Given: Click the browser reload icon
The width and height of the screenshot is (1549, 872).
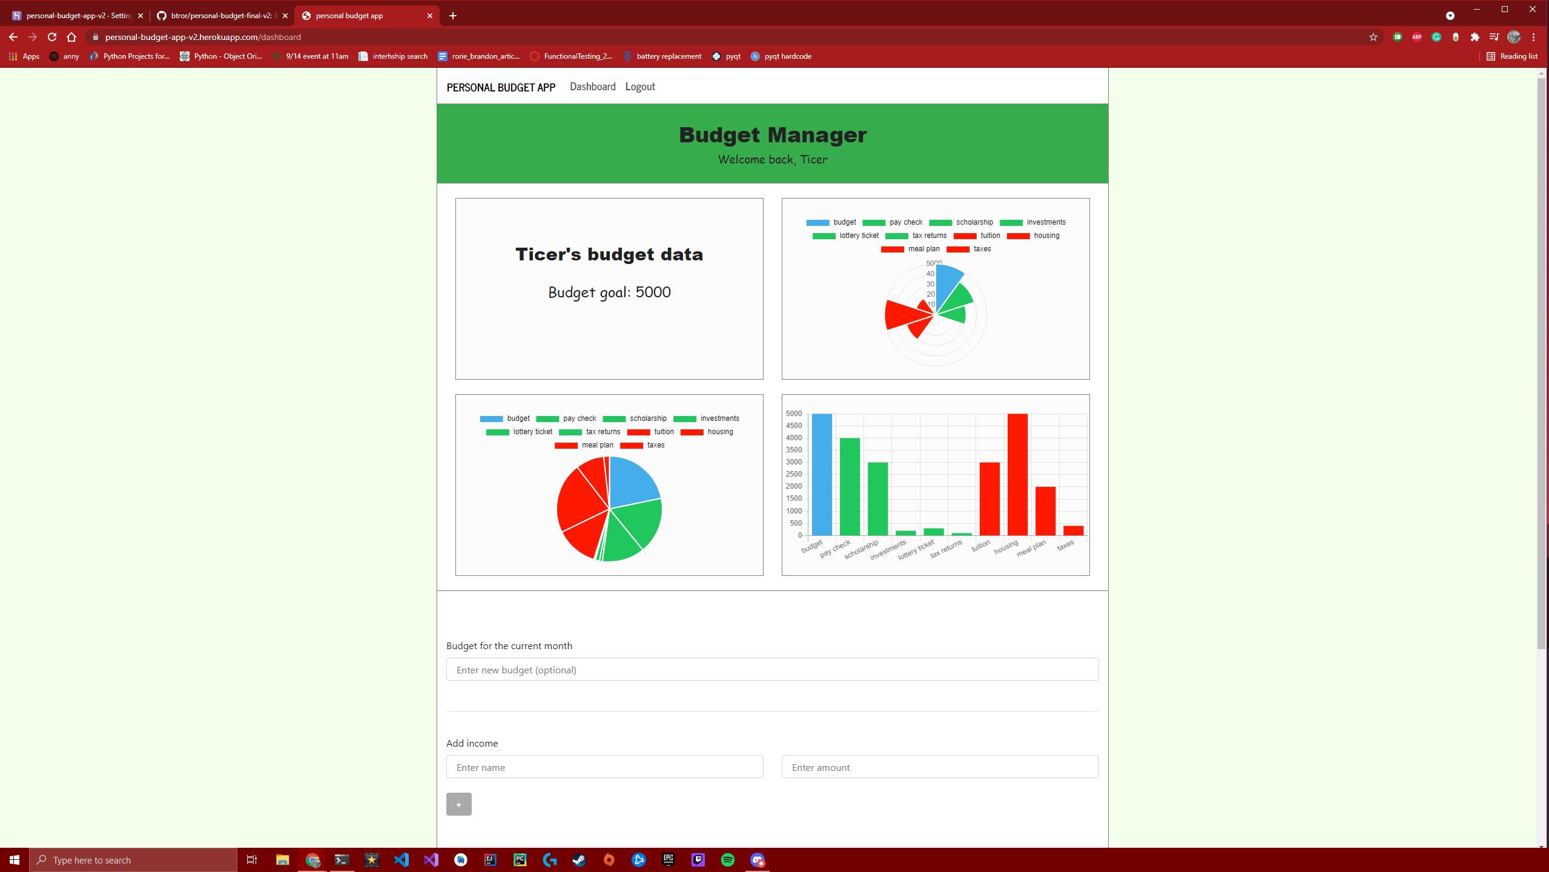Looking at the screenshot, I should (x=52, y=37).
